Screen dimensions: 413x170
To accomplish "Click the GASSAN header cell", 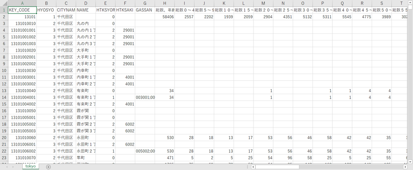I will pyautogui.click(x=145, y=10).
